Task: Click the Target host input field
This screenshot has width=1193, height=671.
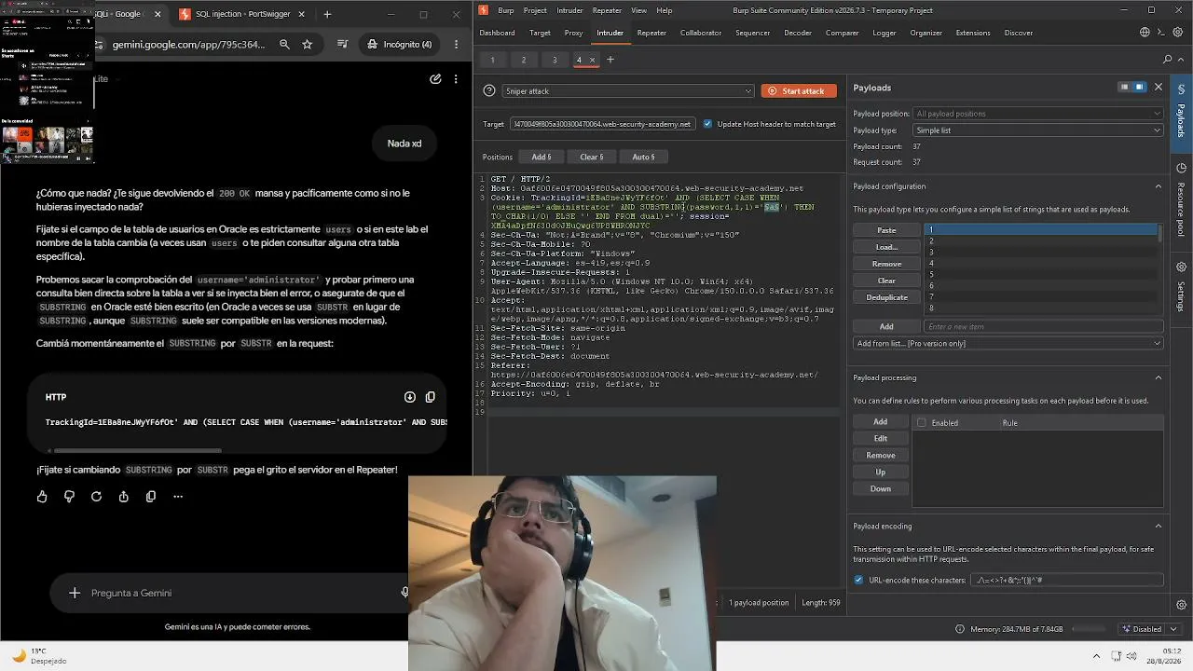Action: (602, 124)
